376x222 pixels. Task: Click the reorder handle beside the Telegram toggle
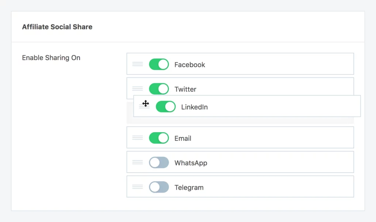pos(137,186)
